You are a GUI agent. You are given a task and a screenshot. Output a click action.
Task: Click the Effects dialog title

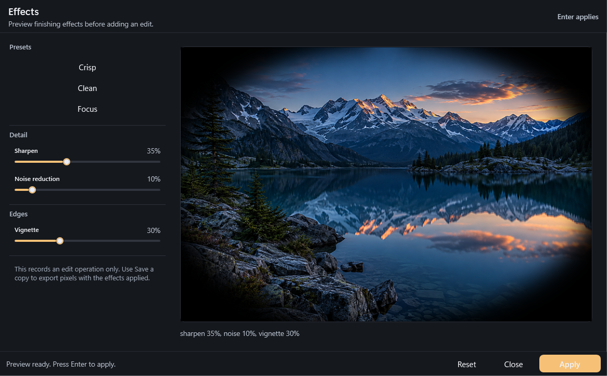(23, 11)
